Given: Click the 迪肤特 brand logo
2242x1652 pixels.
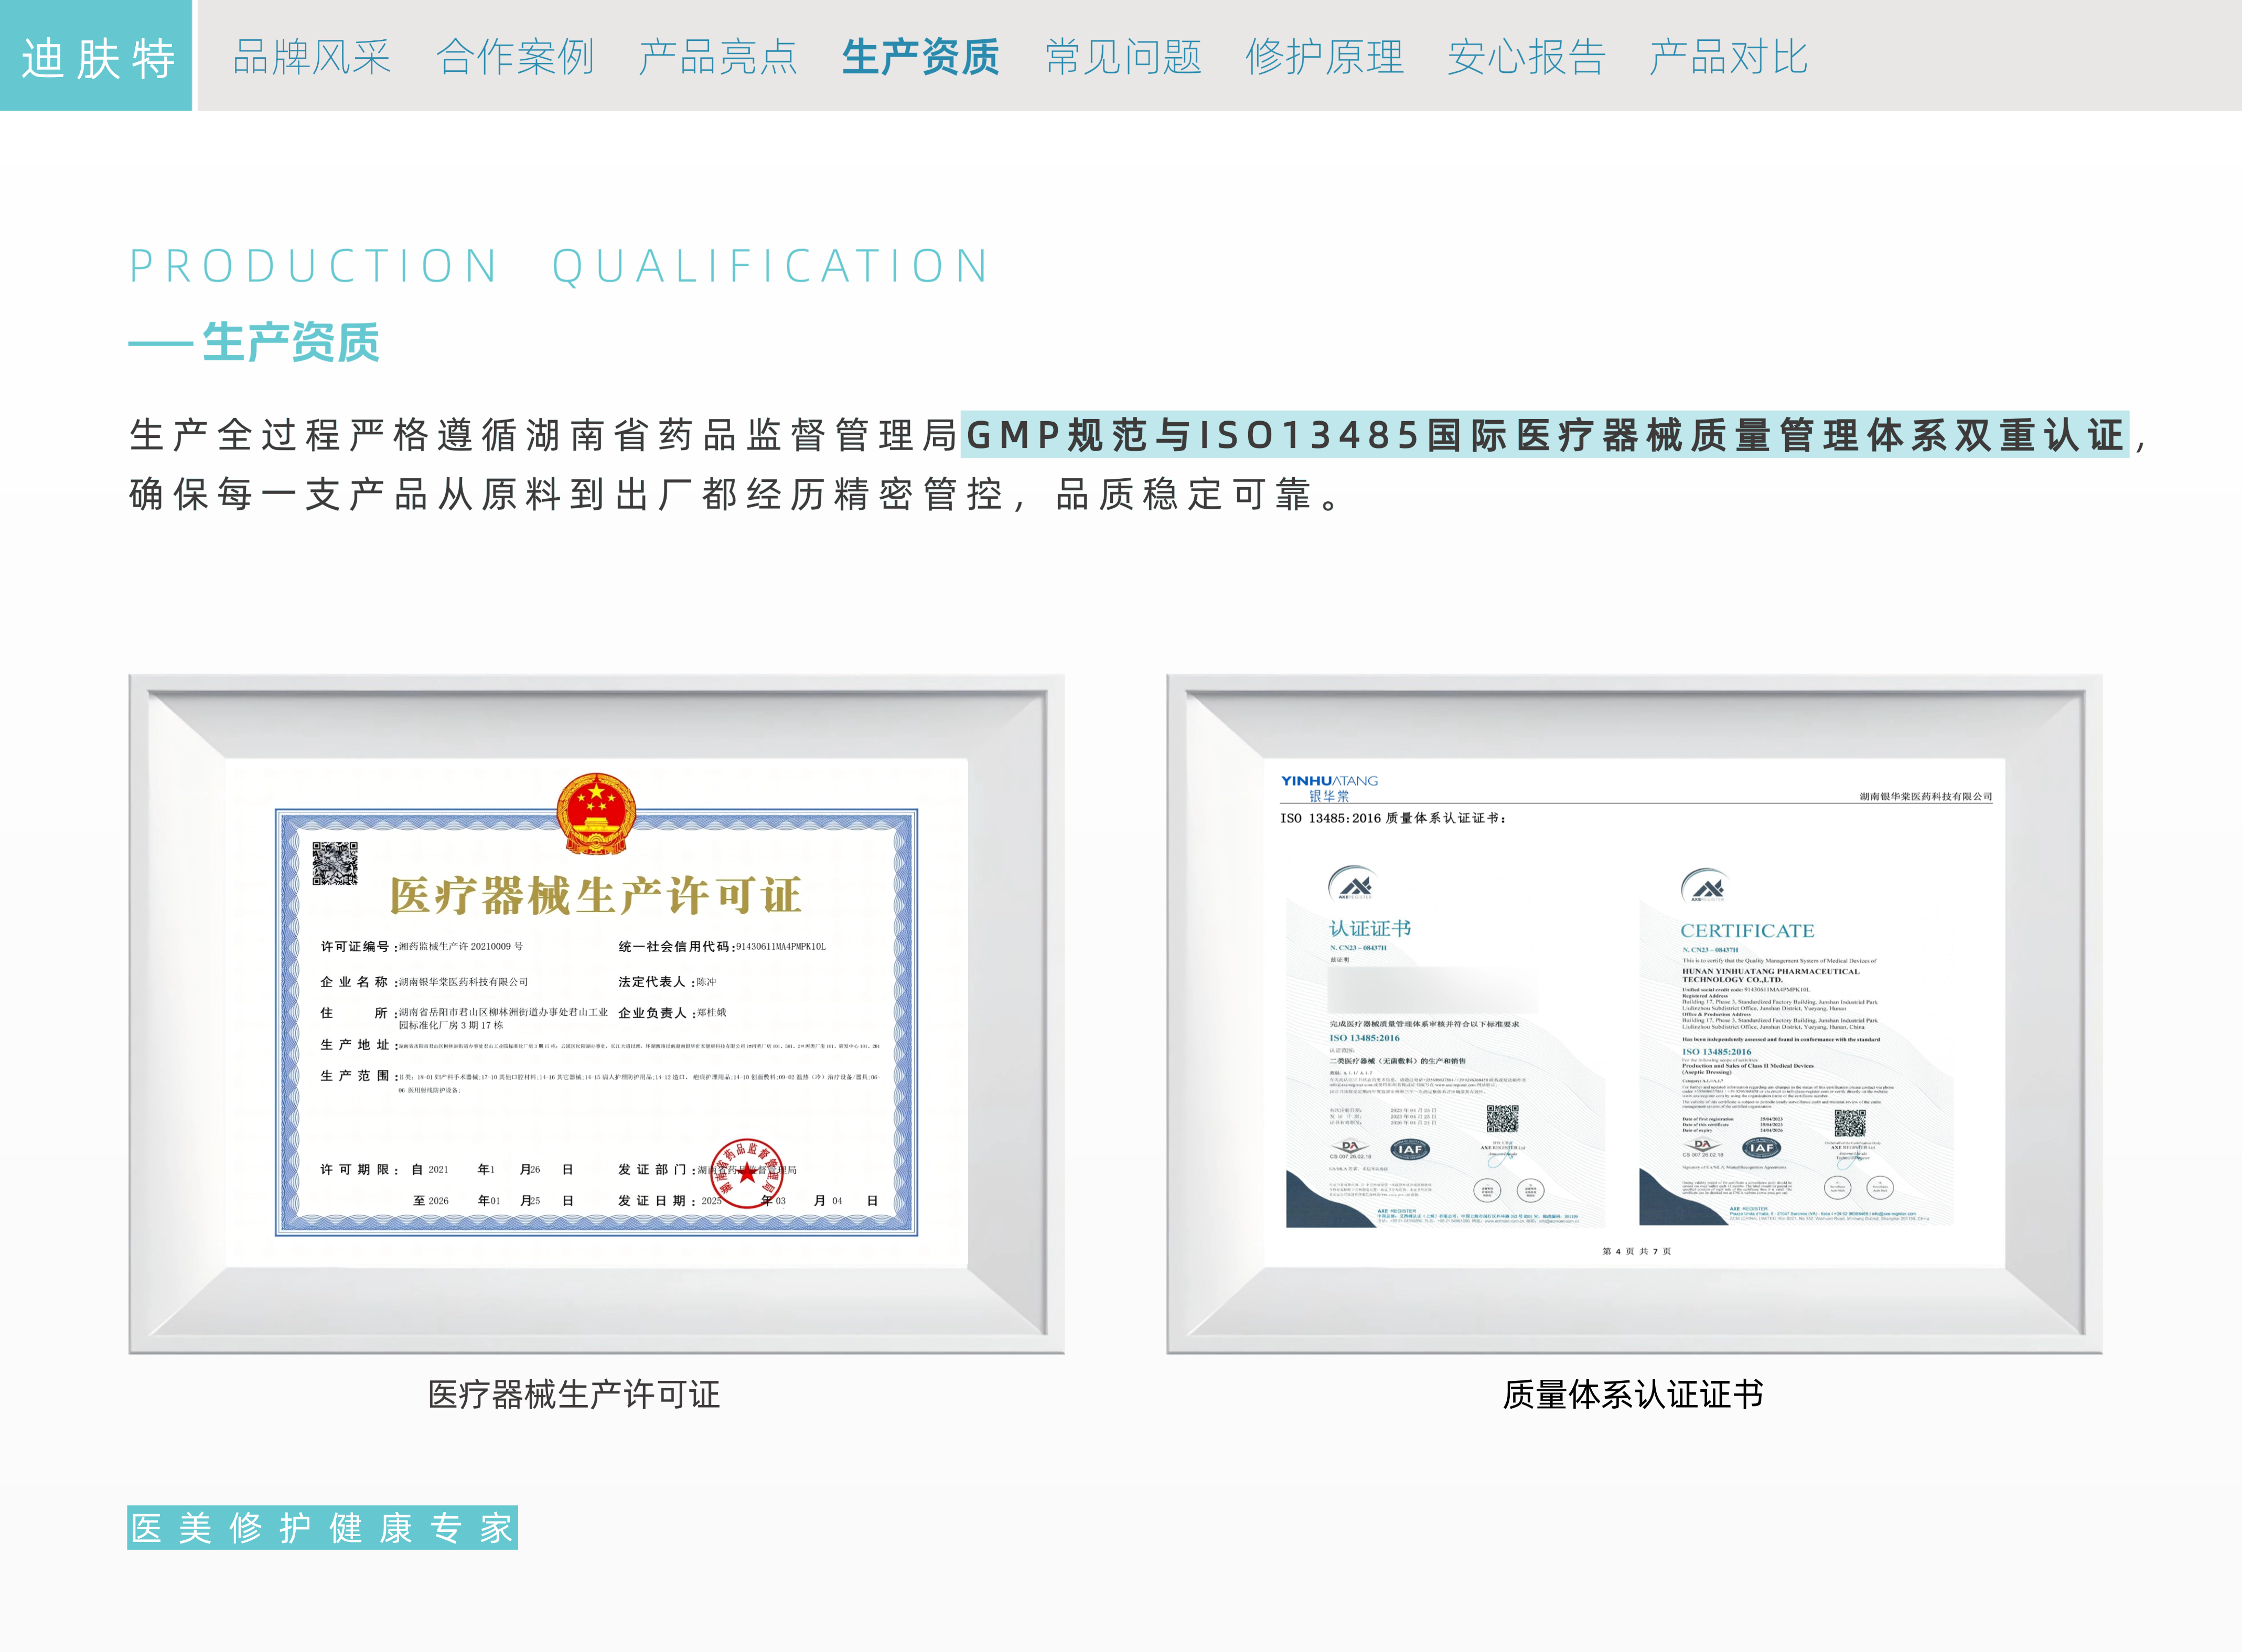Looking at the screenshot, I should tap(96, 56).
